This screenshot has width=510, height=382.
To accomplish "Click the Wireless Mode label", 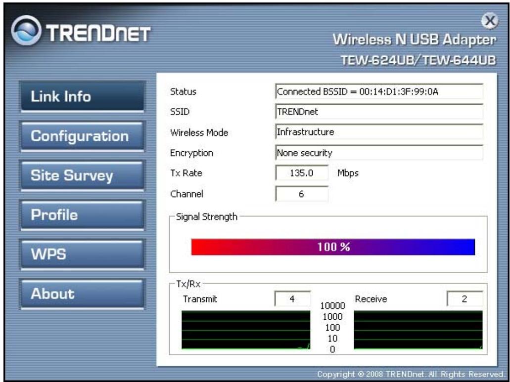I will pyautogui.click(x=199, y=132).
